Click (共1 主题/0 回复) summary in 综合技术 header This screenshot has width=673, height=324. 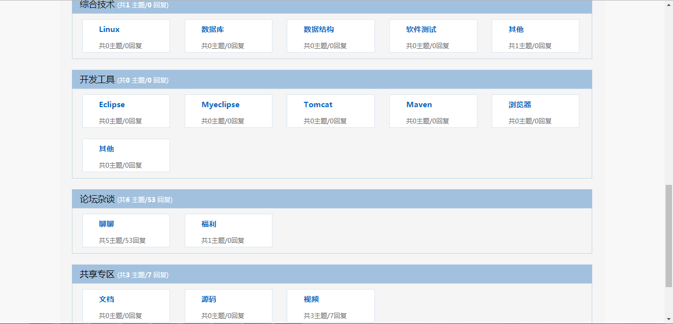(143, 5)
